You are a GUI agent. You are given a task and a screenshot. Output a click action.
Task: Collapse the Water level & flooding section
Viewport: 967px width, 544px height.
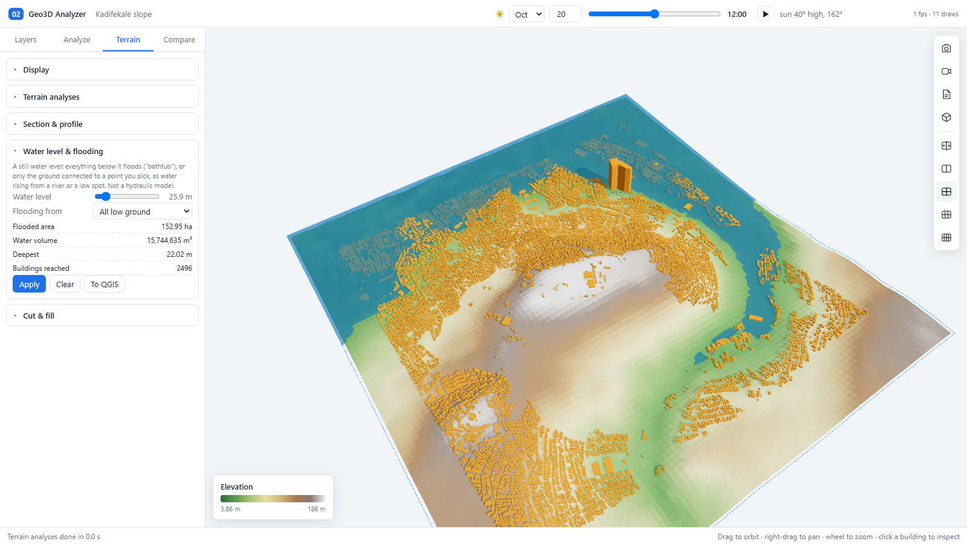[102, 151]
